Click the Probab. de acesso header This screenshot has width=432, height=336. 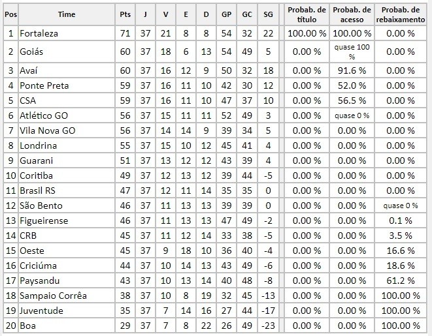352,14
